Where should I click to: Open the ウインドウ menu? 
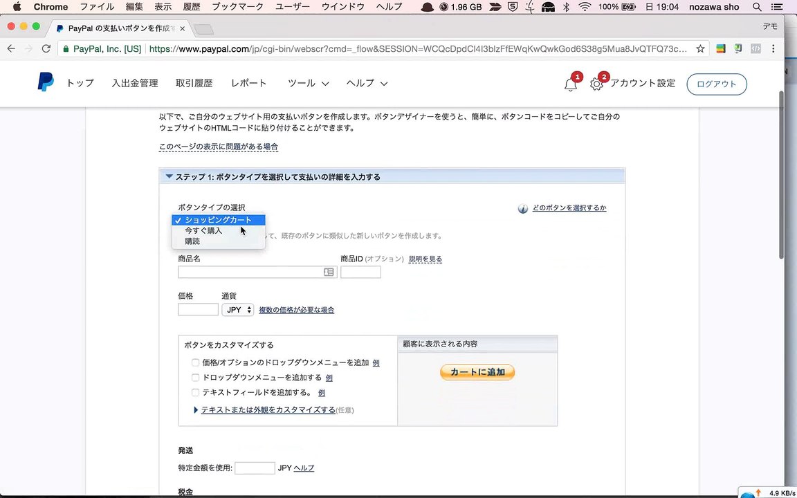click(x=343, y=7)
